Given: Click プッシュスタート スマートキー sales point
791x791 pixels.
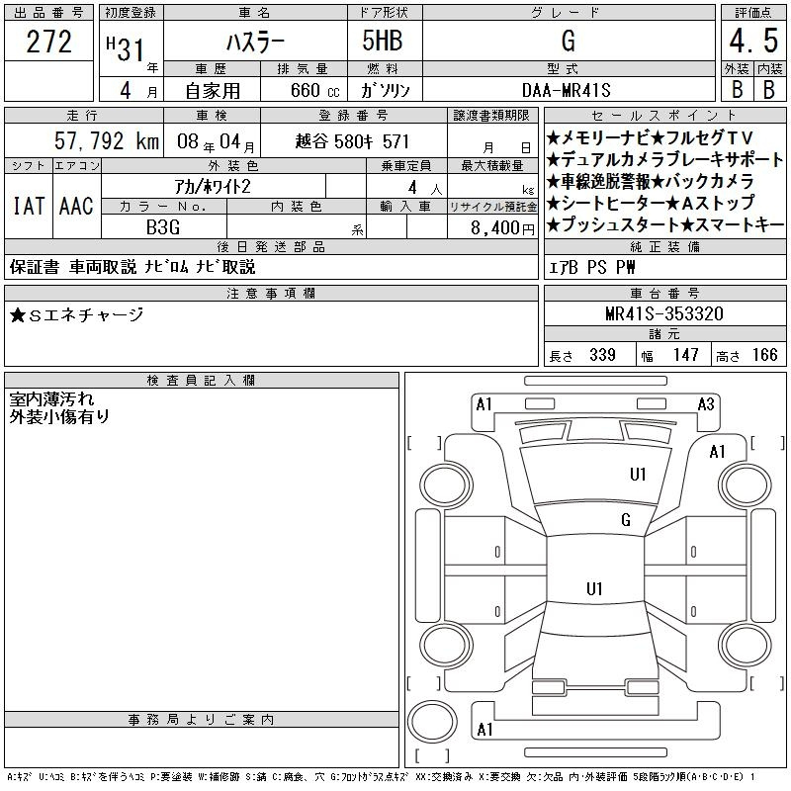Looking at the screenshot, I should tap(664, 225).
